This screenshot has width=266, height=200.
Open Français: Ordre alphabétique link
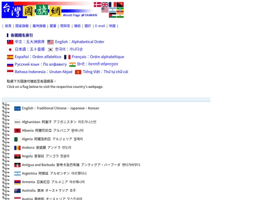click(x=98, y=57)
